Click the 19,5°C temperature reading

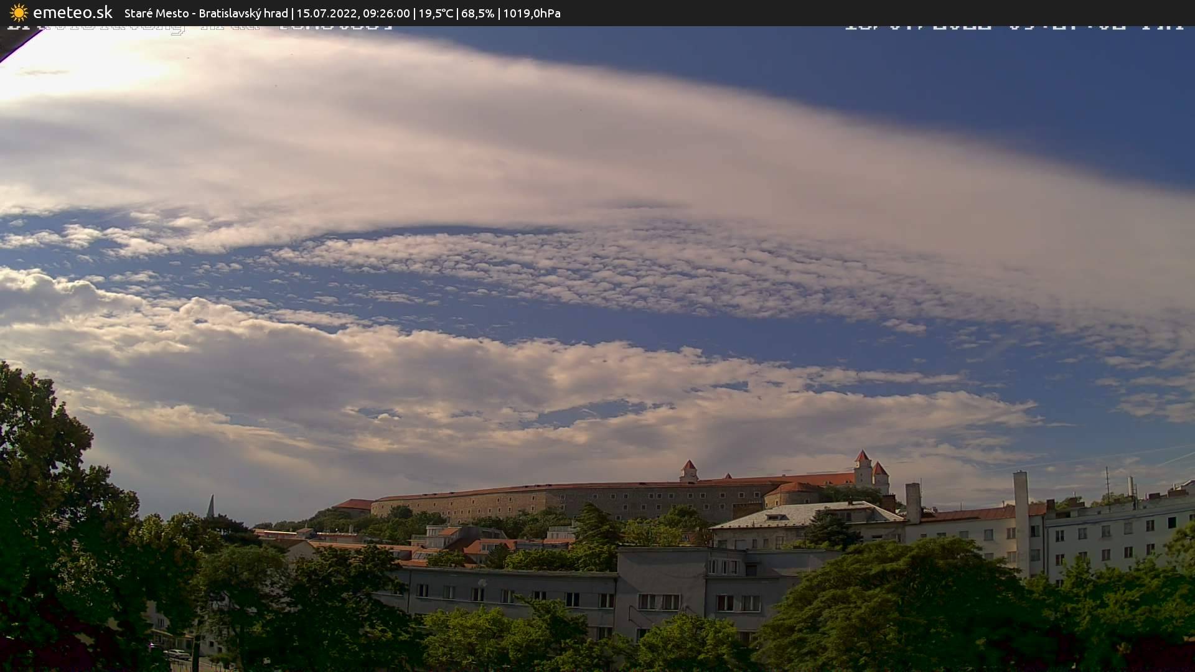point(435,14)
